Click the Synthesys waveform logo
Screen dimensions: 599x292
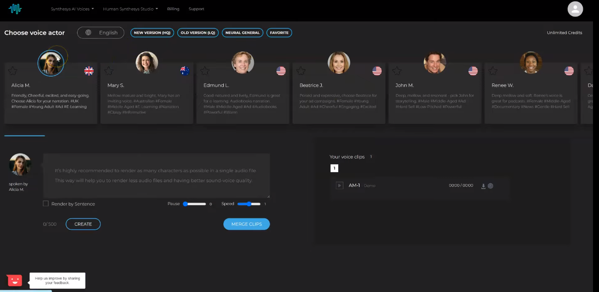click(x=15, y=9)
